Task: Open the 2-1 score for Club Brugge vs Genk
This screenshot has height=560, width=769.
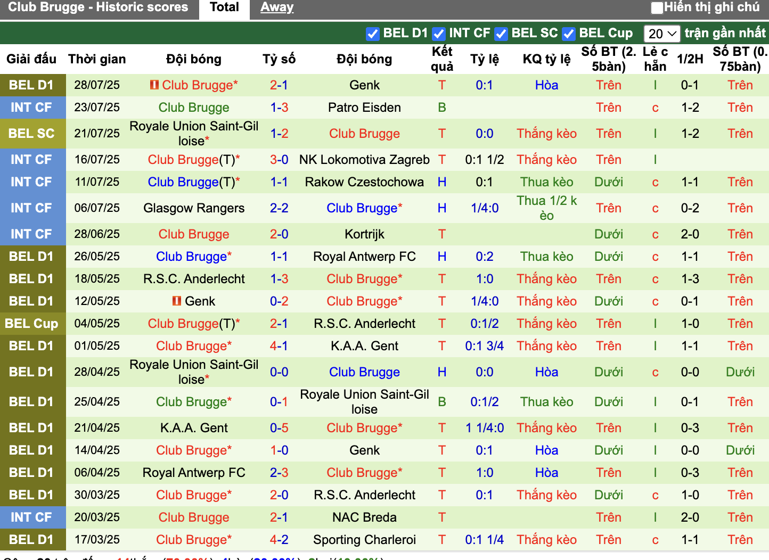Action: (279, 85)
